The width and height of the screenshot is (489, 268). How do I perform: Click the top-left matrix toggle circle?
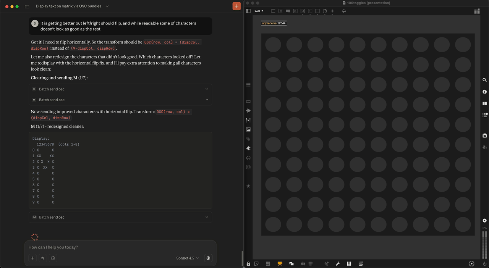click(x=273, y=45)
